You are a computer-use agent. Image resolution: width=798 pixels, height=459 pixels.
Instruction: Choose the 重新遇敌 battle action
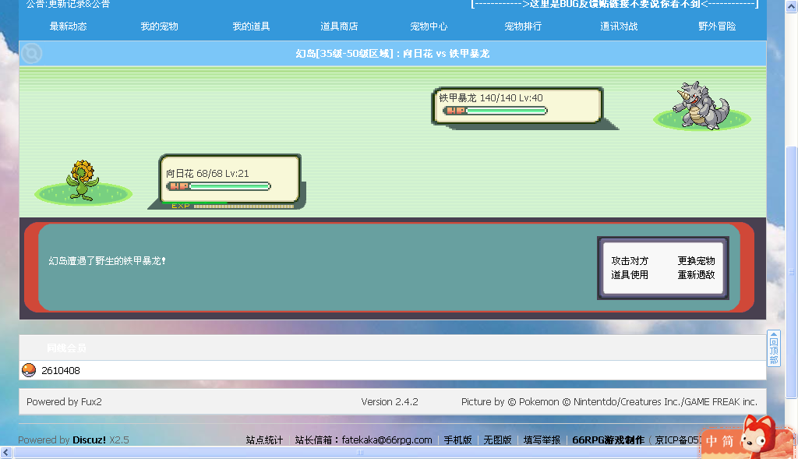point(696,275)
